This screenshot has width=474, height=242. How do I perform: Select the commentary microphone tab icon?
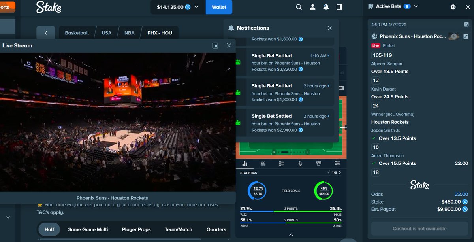point(300,163)
